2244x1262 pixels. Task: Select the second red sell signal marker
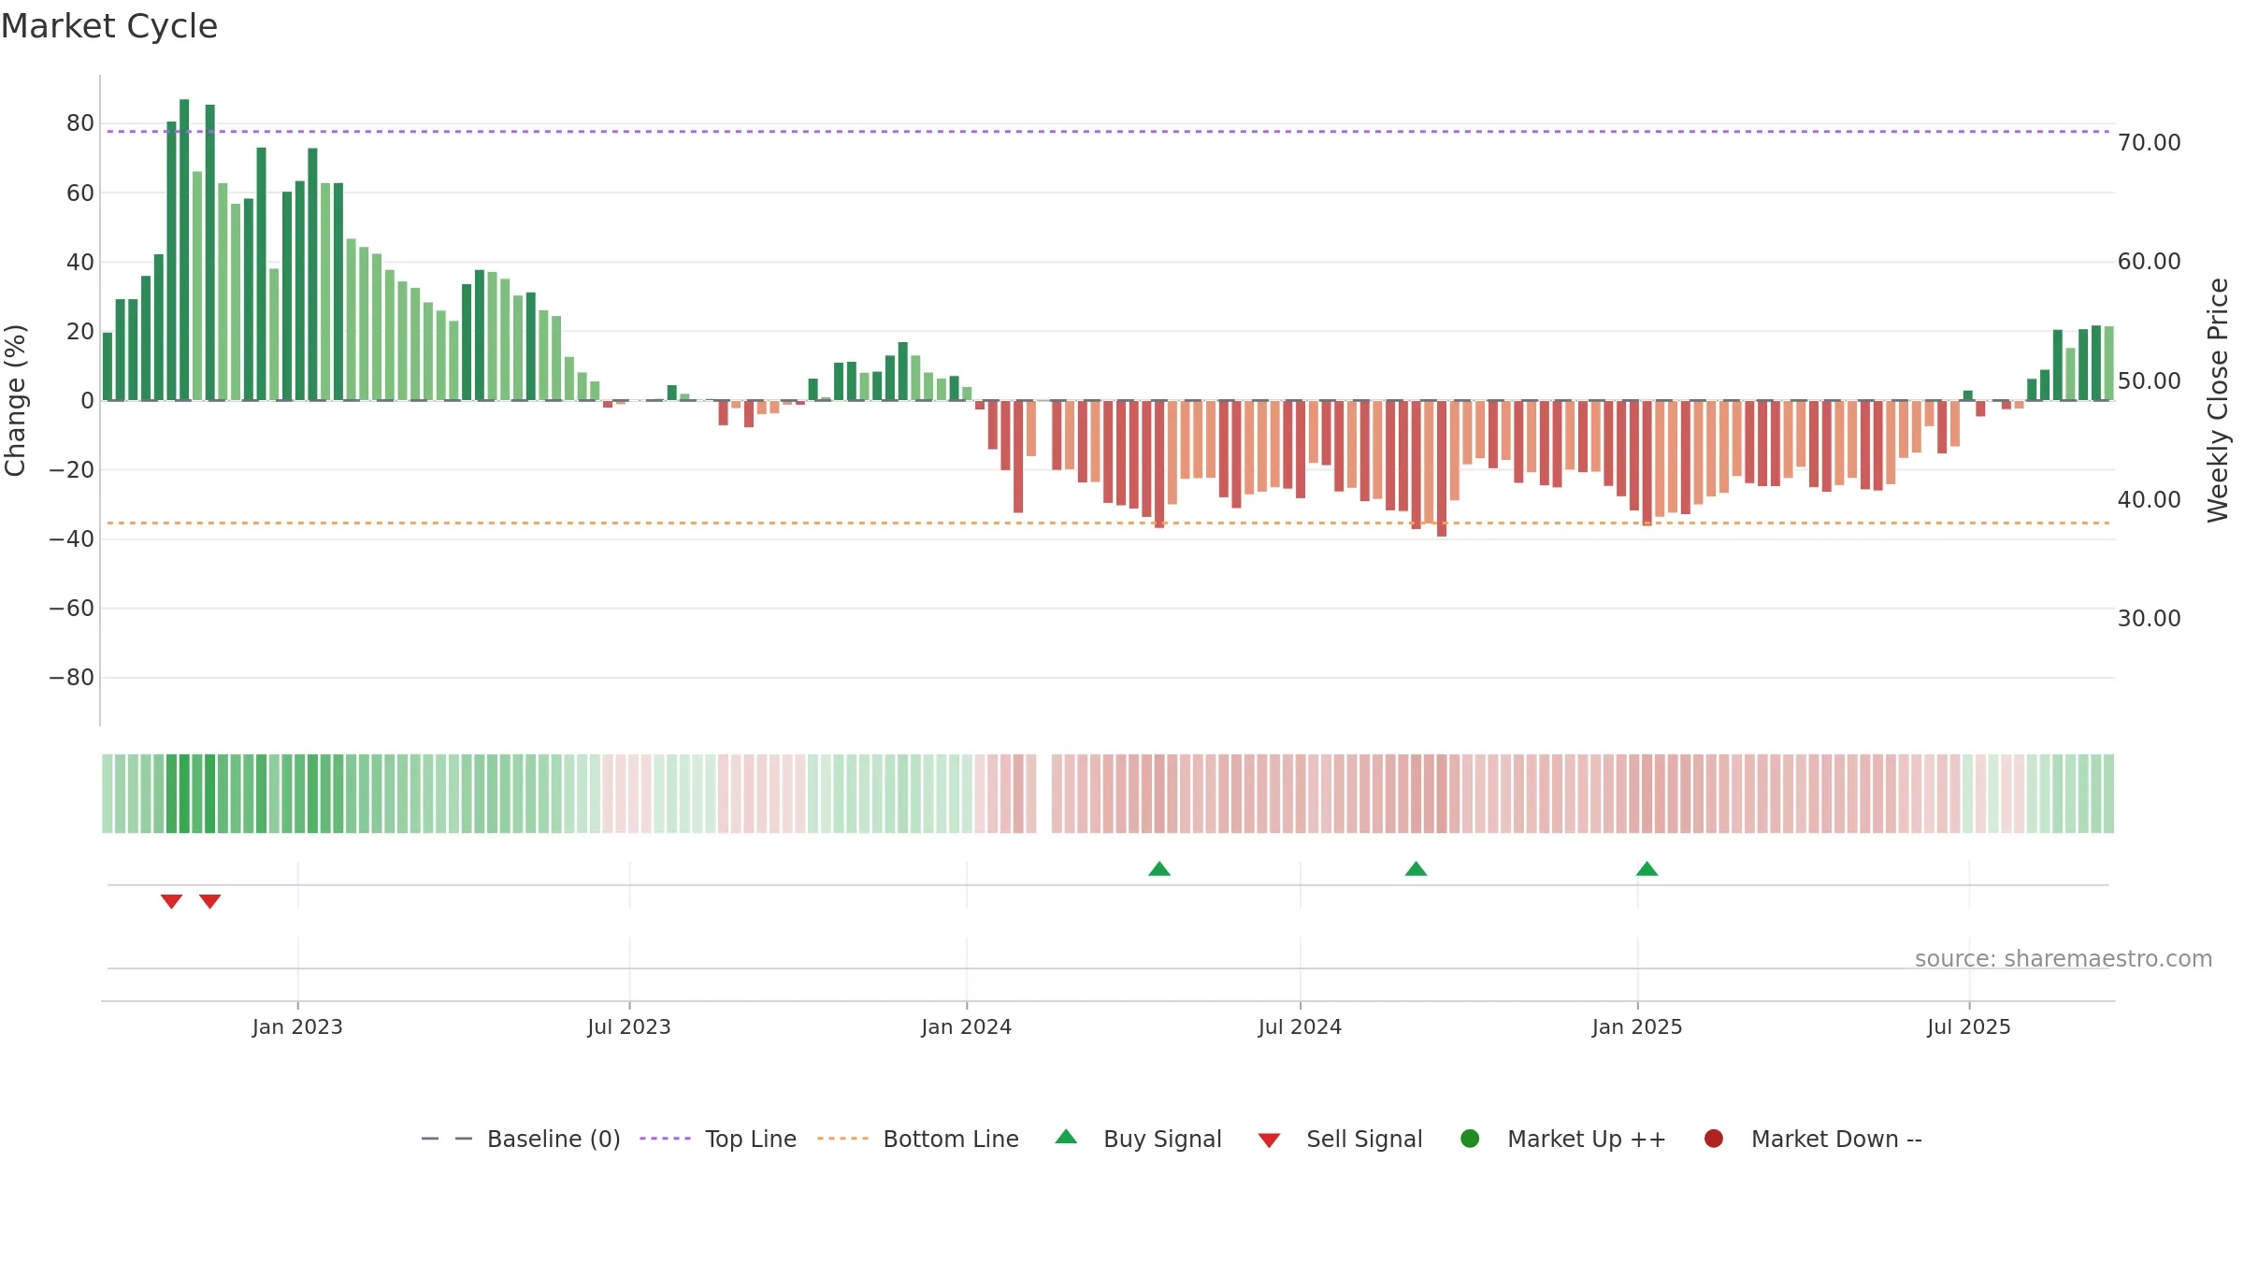210,901
